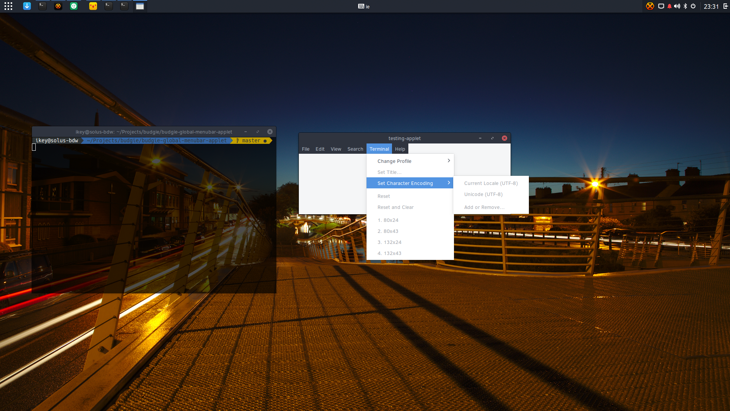
Task: Launch the blue download arrow app in the panel
Action: pyautogui.click(x=27, y=6)
